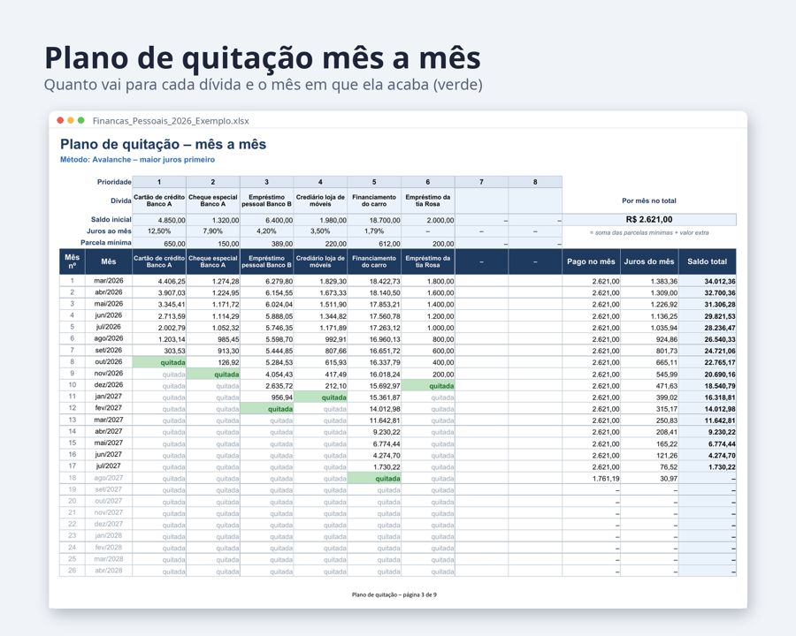Screen dimensions: 796x636
Task: Click the footer 'Plano de quitação – página 3 de 9'
Action: click(x=394, y=594)
